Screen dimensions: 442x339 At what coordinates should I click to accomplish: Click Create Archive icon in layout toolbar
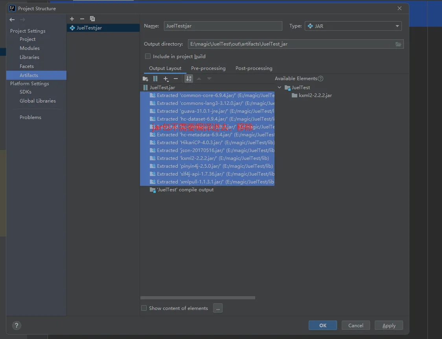[x=155, y=79]
